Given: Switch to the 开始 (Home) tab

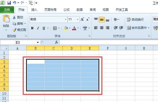Looking at the screenshot, I should [21, 10].
